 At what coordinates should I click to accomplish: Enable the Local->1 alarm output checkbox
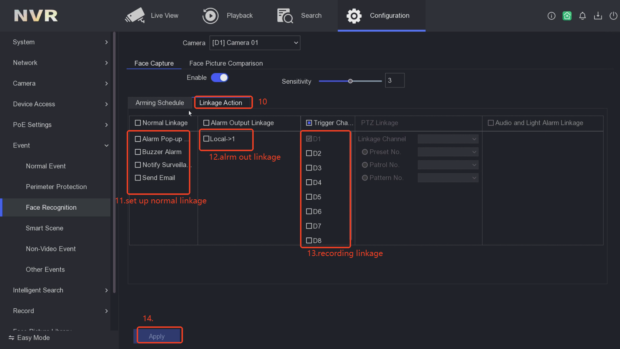[206, 139]
